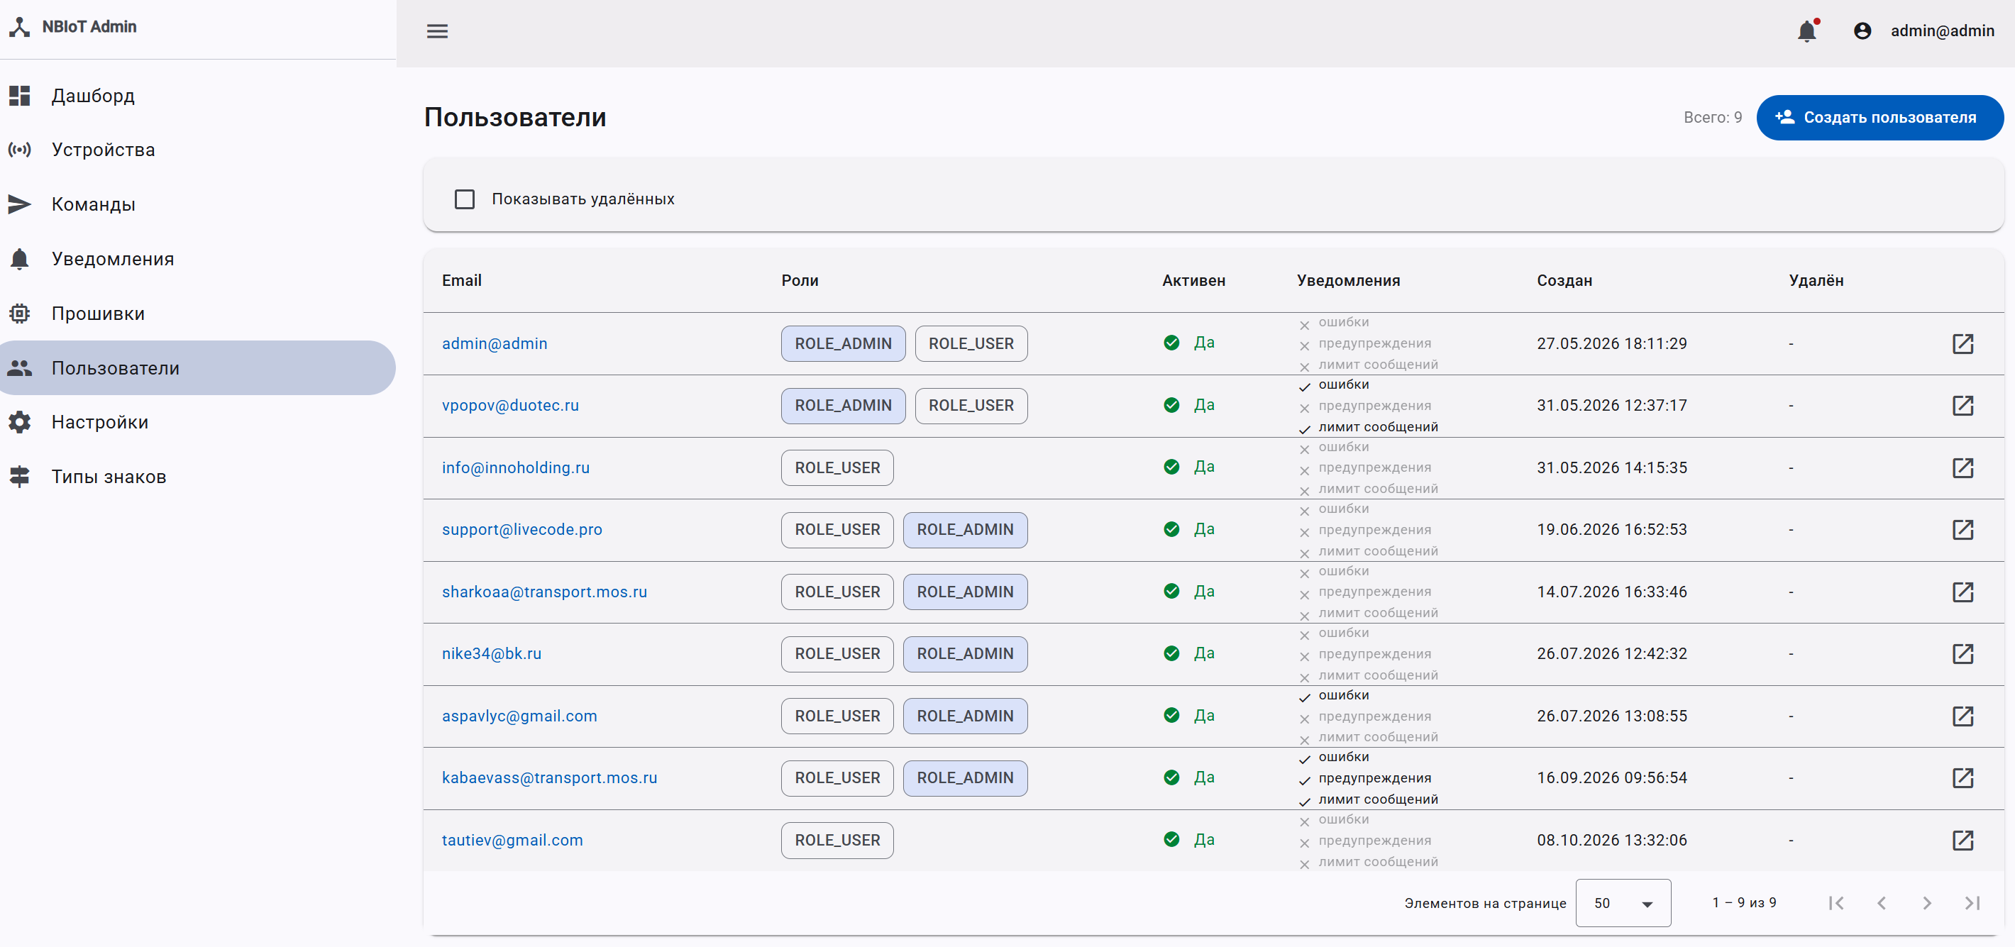This screenshot has height=947, width=2015.
Task: Click the Удалён column header
Action: coord(1816,281)
